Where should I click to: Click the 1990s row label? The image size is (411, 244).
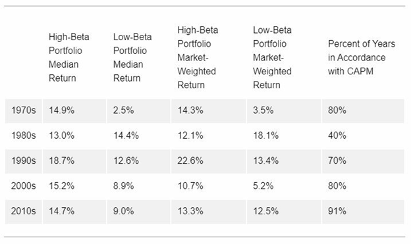pyautogui.click(x=23, y=160)
